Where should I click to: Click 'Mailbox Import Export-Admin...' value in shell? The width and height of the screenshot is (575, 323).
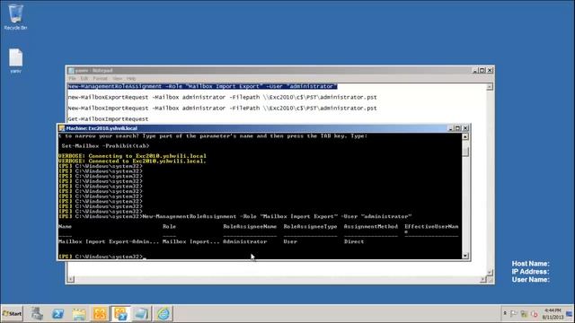point(109,241)
